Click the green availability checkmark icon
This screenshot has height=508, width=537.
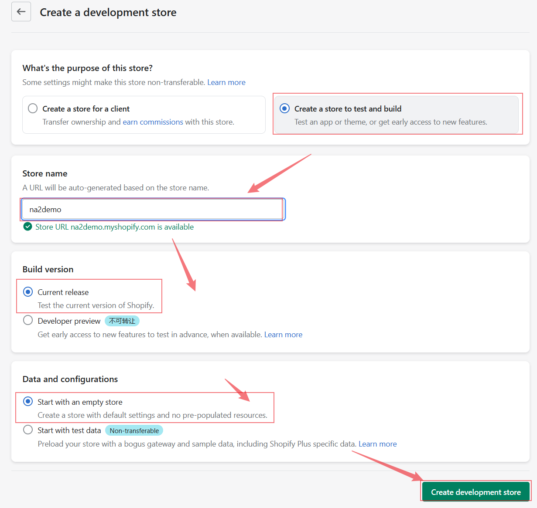click(x=28, y=227)
